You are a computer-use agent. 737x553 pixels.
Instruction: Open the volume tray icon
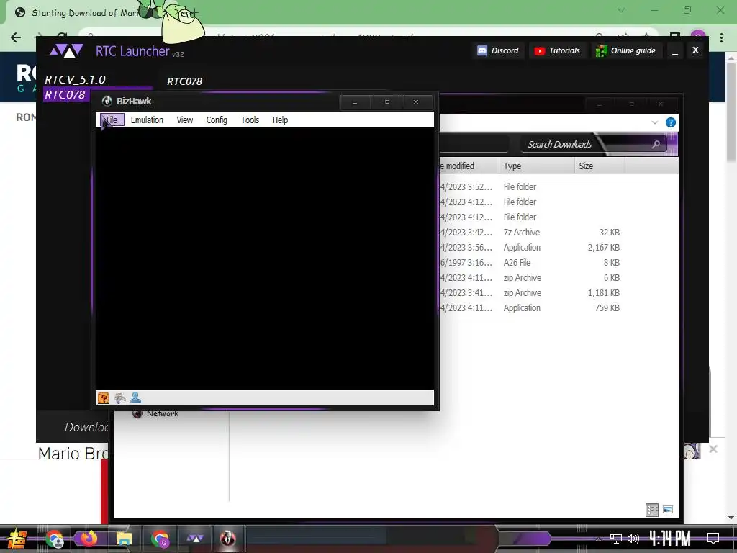click(x=633, y=539)
